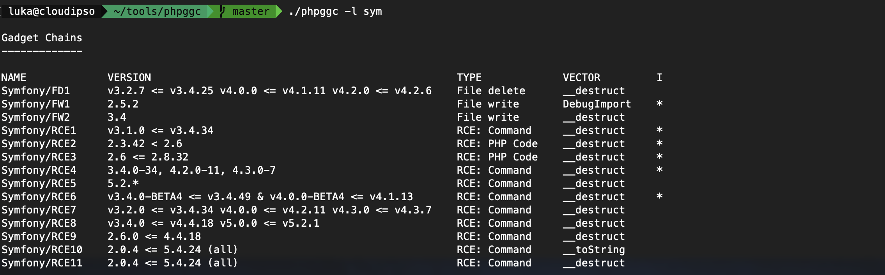
Task: Click the asterisk in the Symfony/RCE2 row
Action: coord(659,143)
